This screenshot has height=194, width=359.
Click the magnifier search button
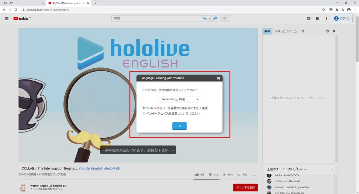tap(225, 19)
